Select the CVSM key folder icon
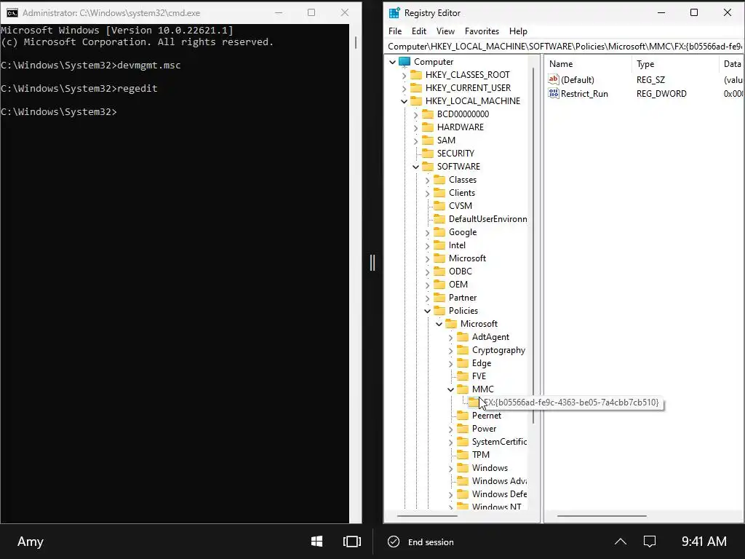This screenshot has width=745, height=559. coord(439,205)
